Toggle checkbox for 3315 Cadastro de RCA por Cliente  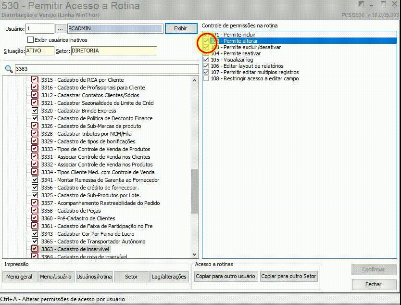35,80
